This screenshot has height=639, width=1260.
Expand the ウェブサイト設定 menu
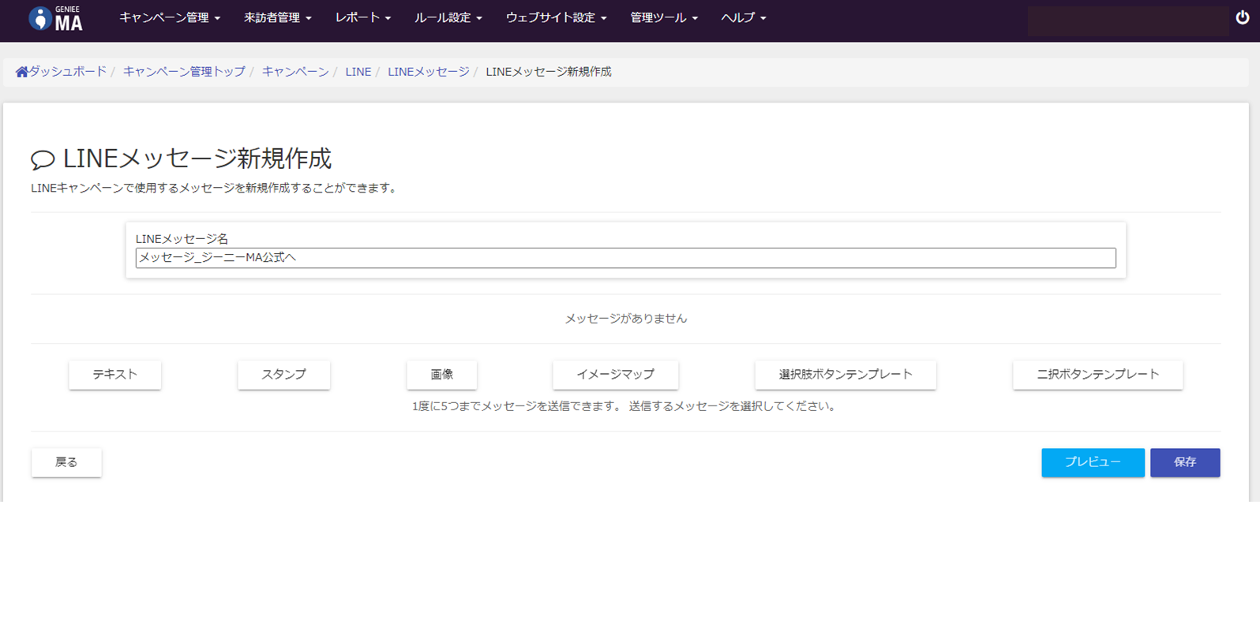click(x=557, y=17)
